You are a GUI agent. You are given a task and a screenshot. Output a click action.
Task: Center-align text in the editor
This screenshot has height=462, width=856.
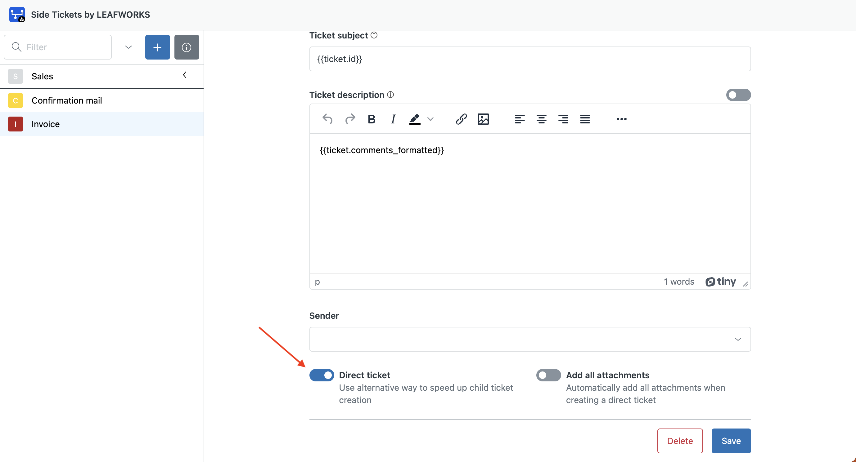541,119
